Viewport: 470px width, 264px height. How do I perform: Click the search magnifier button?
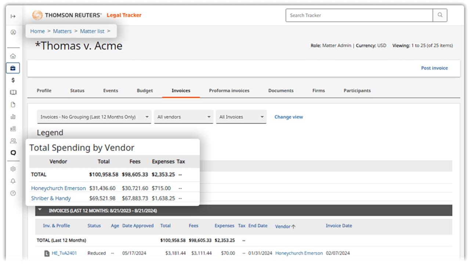(440, 15)
